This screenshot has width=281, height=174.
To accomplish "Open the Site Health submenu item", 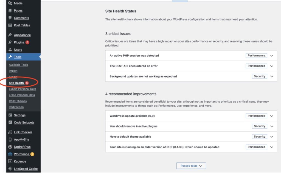I will (16, 83).
